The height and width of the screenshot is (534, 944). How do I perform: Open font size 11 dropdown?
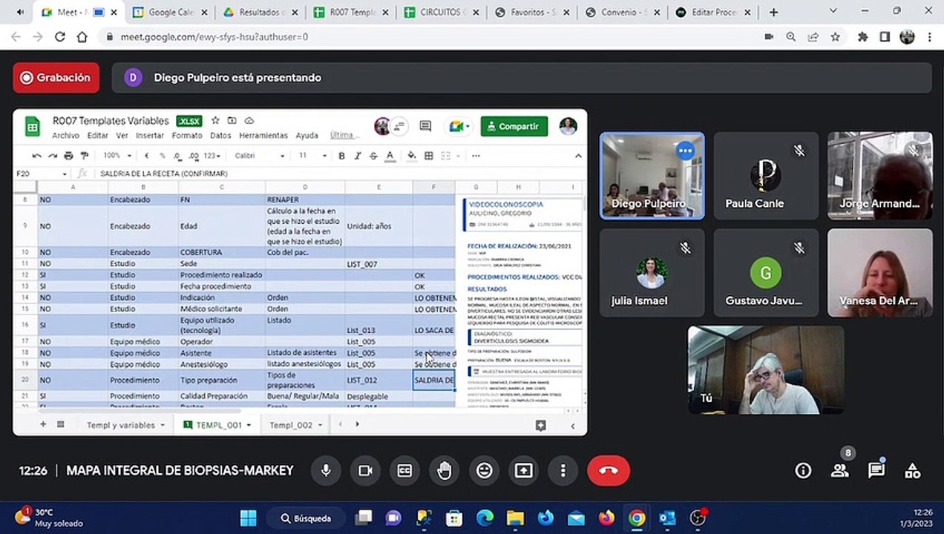(x=312, y=156)
